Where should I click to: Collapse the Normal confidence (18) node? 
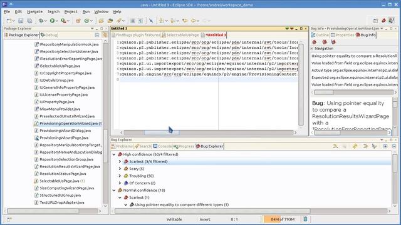114,190
